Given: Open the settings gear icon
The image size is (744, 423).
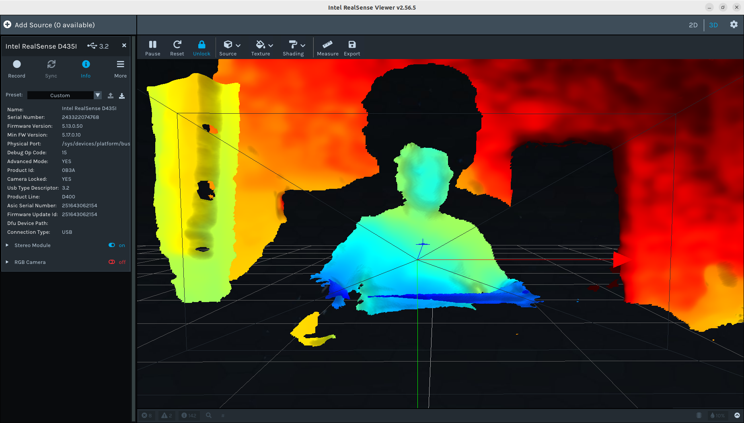Looking at the screenshot, I should coord(734,25).
